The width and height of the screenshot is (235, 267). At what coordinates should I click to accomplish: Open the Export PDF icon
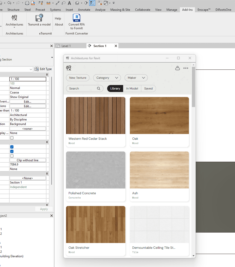pyautogui.click(x=33, y=3)
